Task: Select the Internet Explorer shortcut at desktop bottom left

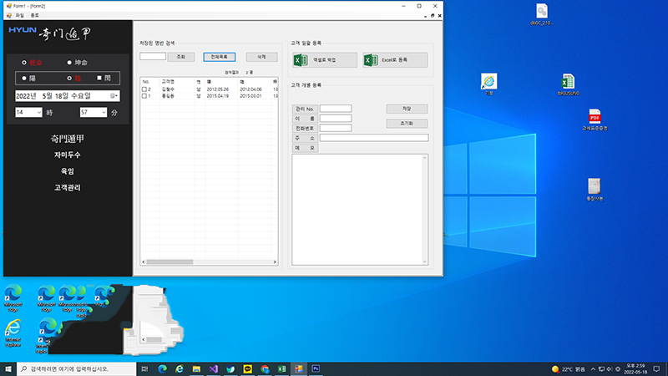Action: tap(13, 333)
